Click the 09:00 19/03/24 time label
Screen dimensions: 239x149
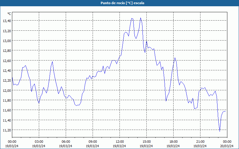93,144
